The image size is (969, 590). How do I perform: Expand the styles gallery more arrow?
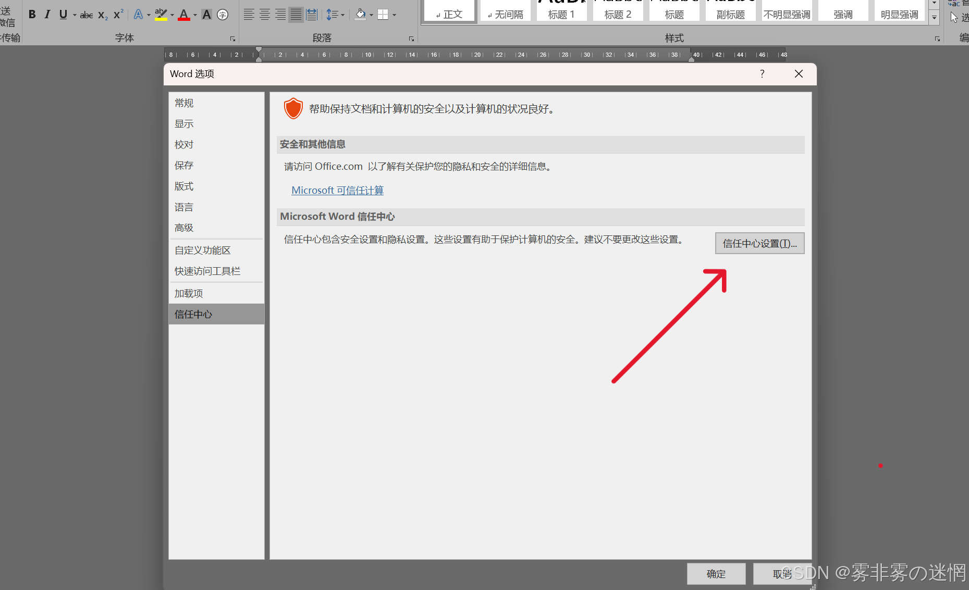tap(934, 18)
